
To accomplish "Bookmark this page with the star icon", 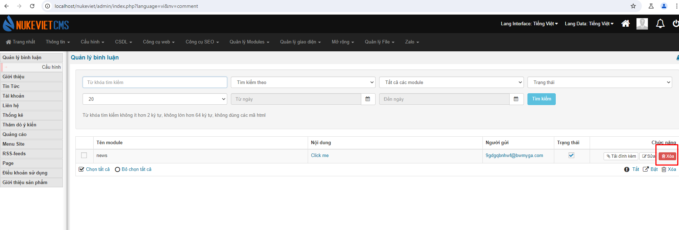I will (633, 6).
